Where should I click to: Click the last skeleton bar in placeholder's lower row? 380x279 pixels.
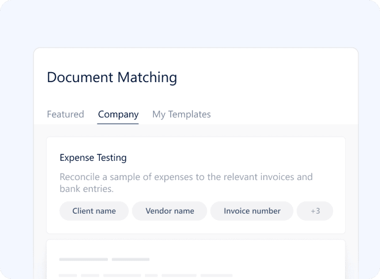click(x=216, y=275)
